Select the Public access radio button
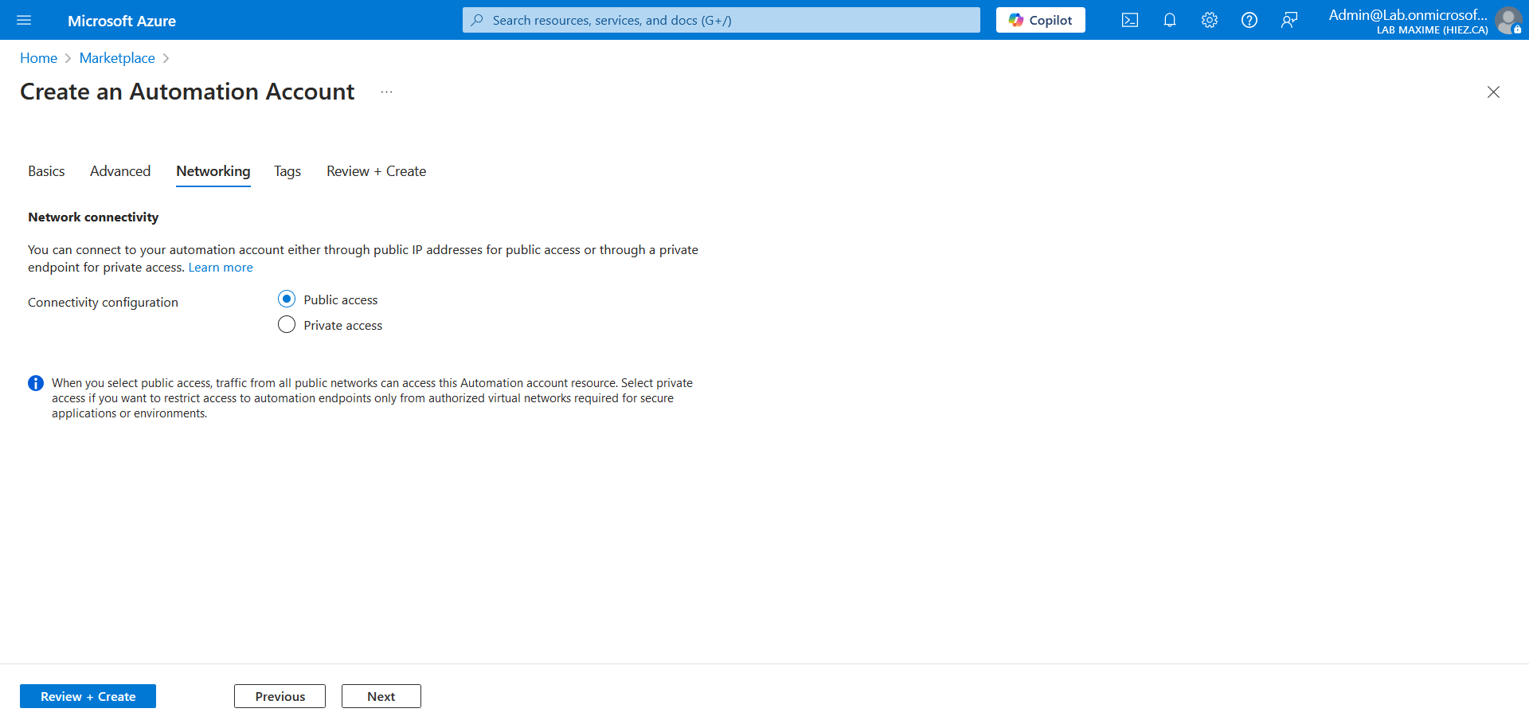The height and width of the screenshot is (728, 1529). [x=287, y=299]
